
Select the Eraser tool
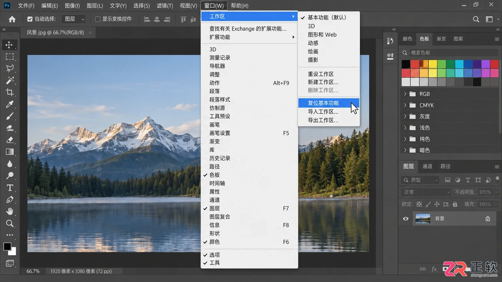[9, 140]
